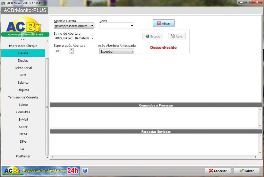This screenshot has height=177, width=264.
Task: Close the ACBrMonitorPLUS window
Action: click(257, 2)
